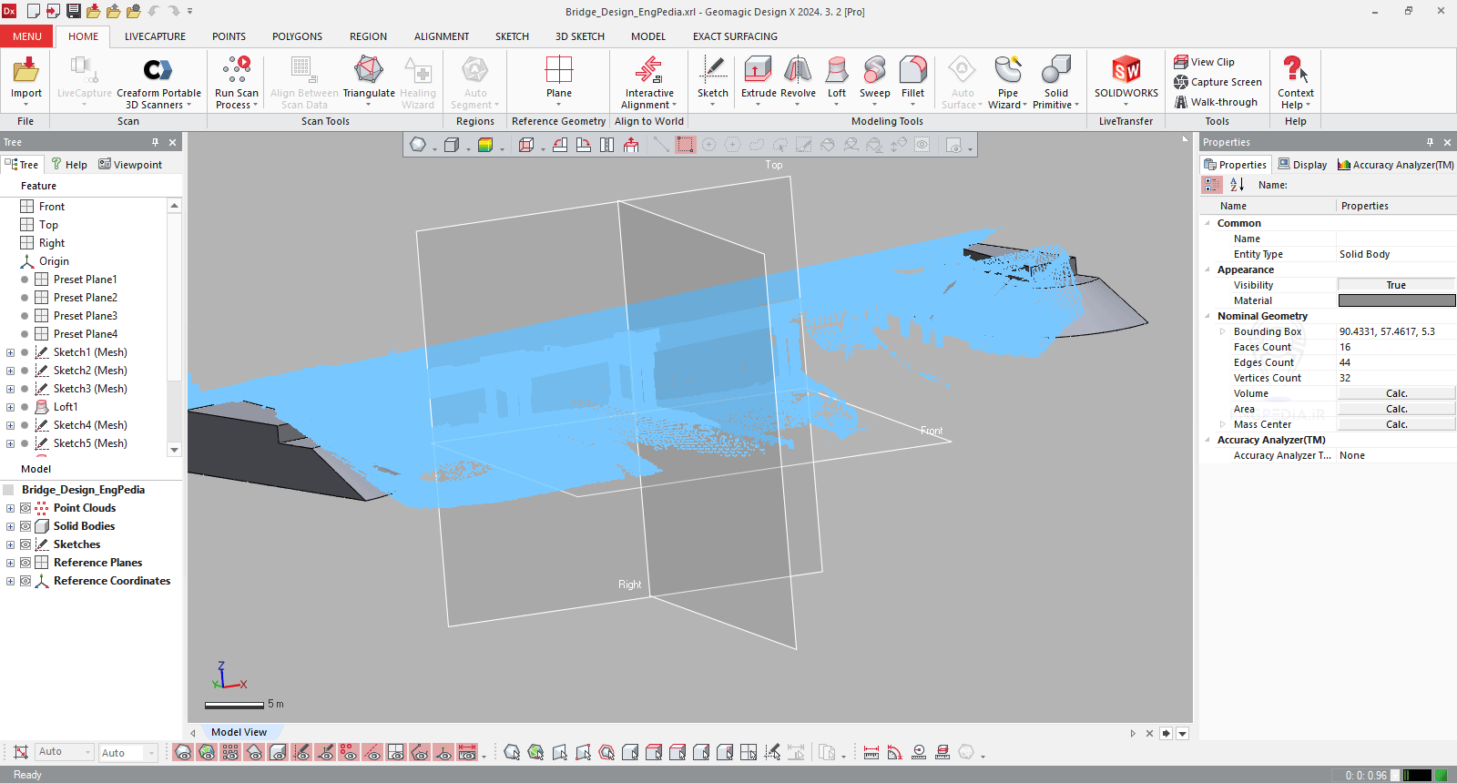The height and width of the screenshot is (783, 1457).
Task: Expand Sketch2 (Mesh) feature node
Action: (10, 371)
